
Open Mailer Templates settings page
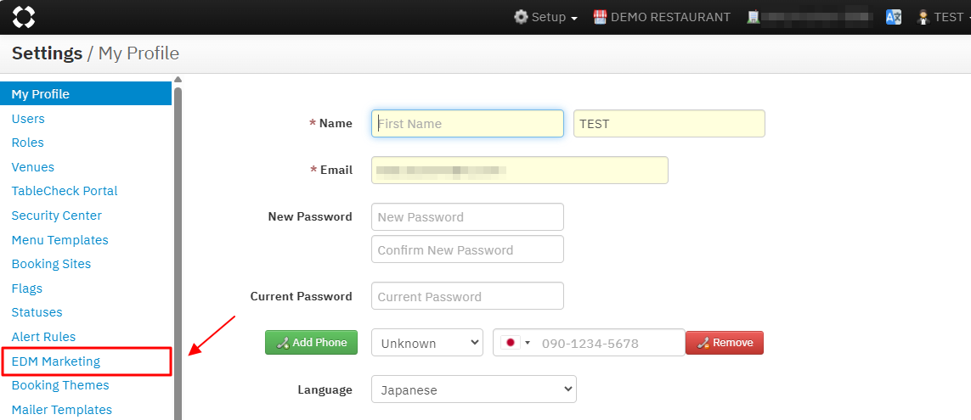61,410
